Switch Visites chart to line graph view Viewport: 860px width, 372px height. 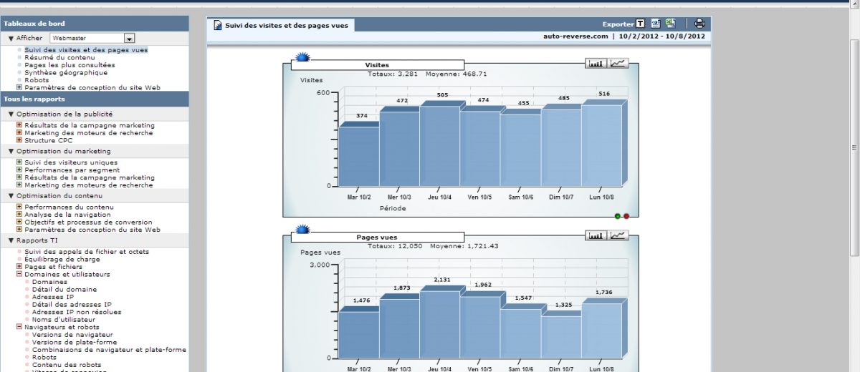coord(618,63)
